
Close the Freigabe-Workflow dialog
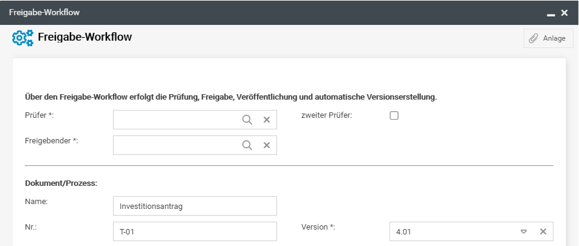coord(564,12)
